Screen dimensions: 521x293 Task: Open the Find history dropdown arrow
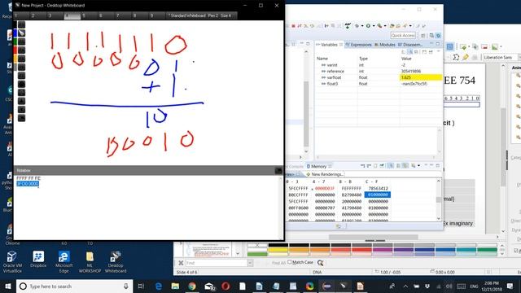pos(250,263)
